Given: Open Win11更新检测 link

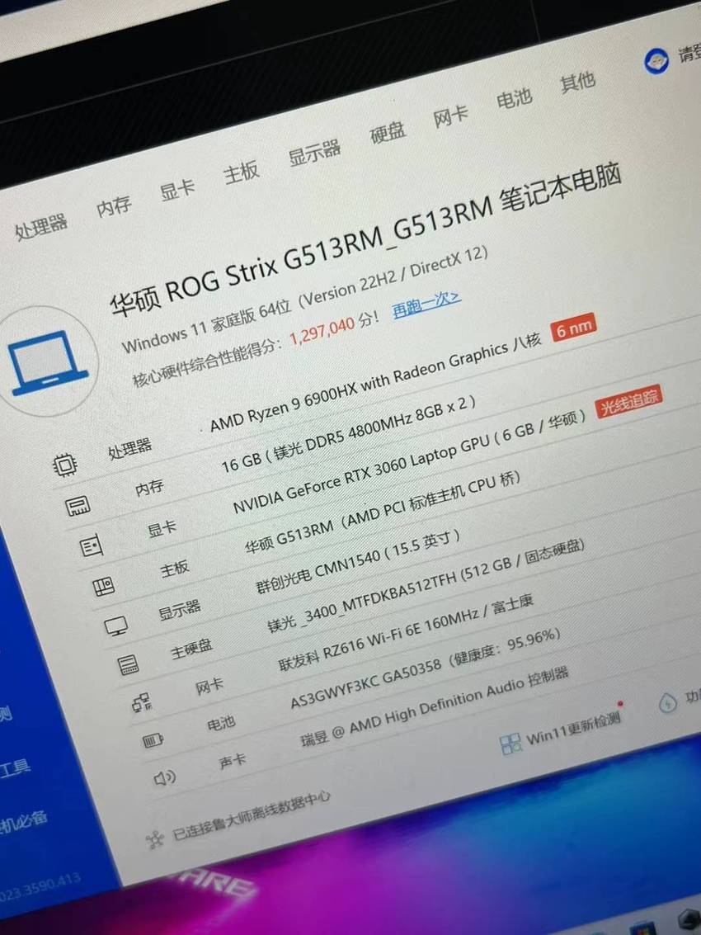Looking at the screenshot, I should pyautogui.click(x=573, y=729).
